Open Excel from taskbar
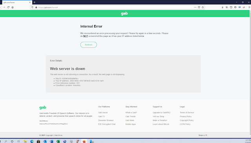The image size is (251, 143). pos(58,141)
